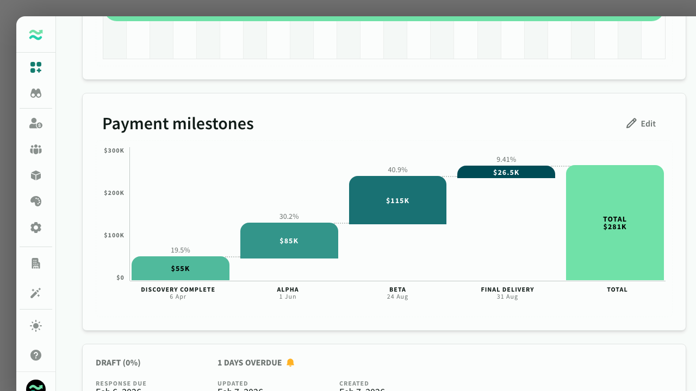Screen dimensions: 696x391
Task: Select the $55K Discovery Complete bar
Action: (x=180, y=268)
